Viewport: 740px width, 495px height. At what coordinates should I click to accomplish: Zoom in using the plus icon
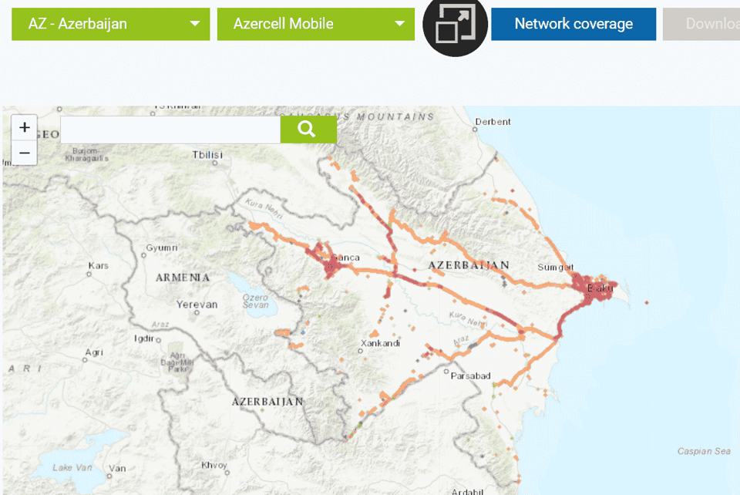24,126
